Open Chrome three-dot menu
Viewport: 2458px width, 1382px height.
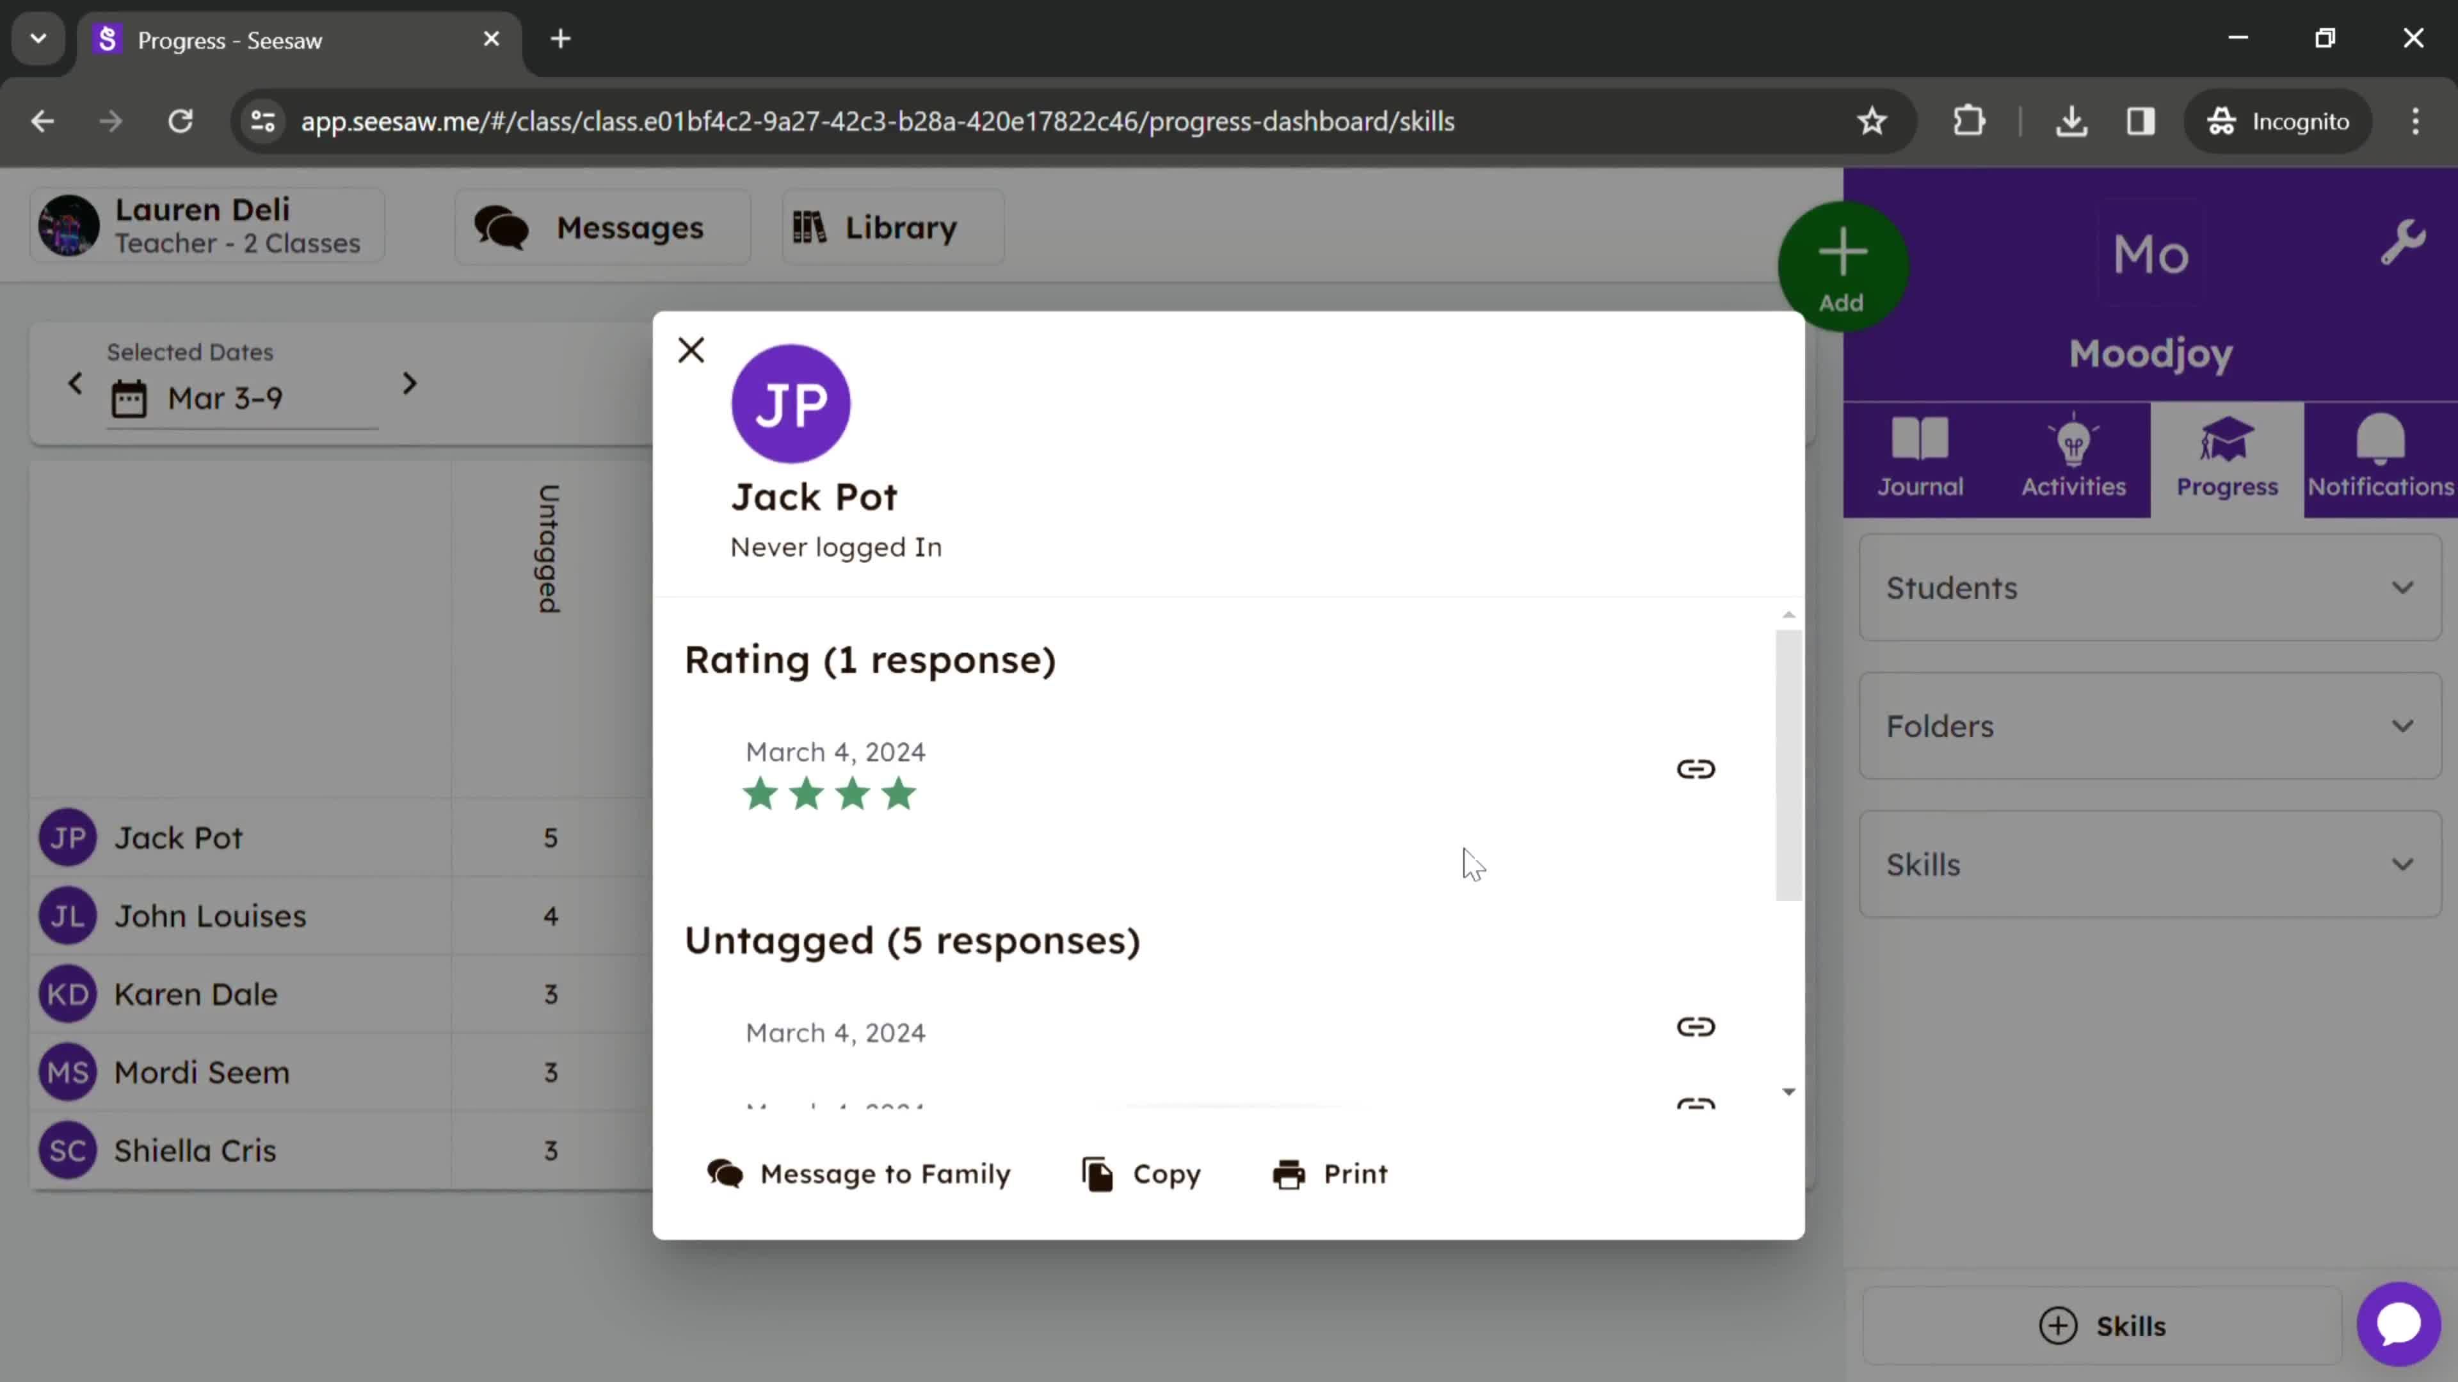tap(2415, 121)
